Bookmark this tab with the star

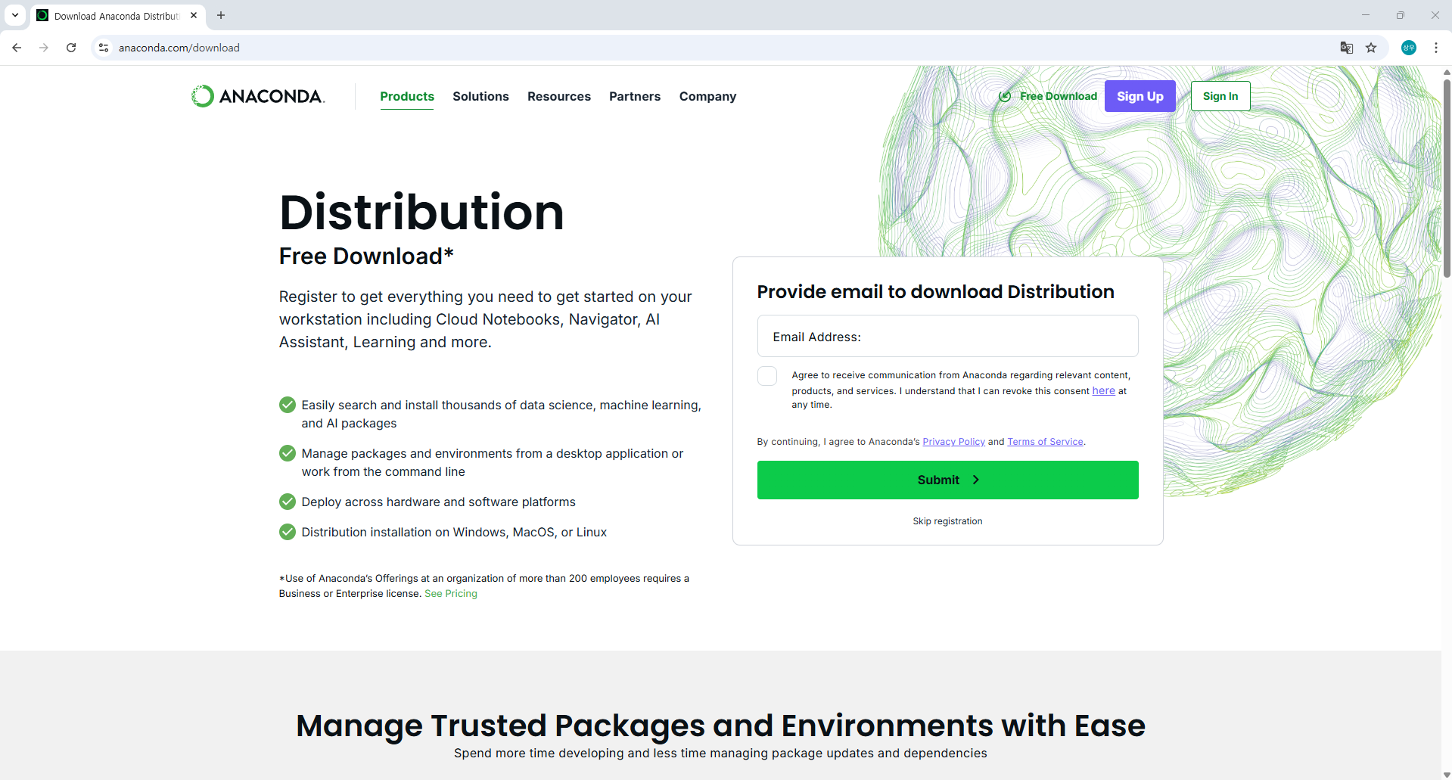pyautogui.click(x=1371, y=48)
